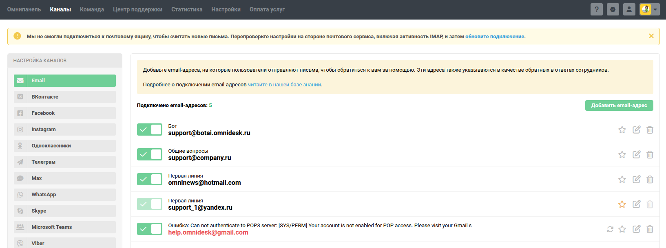Click the refresh icon for help.omnidesk@gmail.com
The image size is (666, 248).
(x=610, y=229)
